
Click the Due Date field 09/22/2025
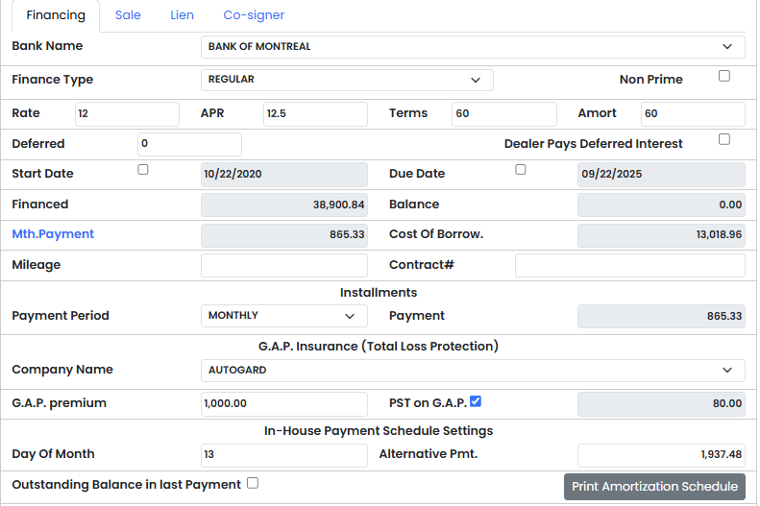click(661, 175)
